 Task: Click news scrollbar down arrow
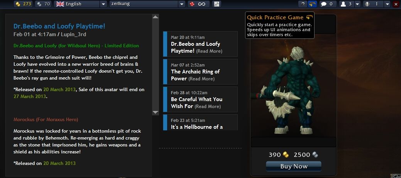coord(155,112)
